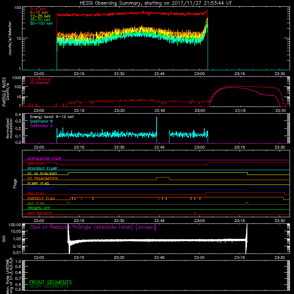Click the 'SAA_FLAG' label

36,193
